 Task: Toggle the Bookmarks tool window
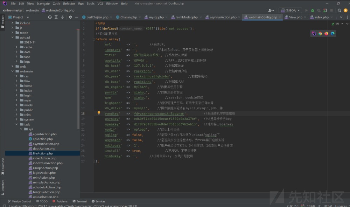pos(2,166)
